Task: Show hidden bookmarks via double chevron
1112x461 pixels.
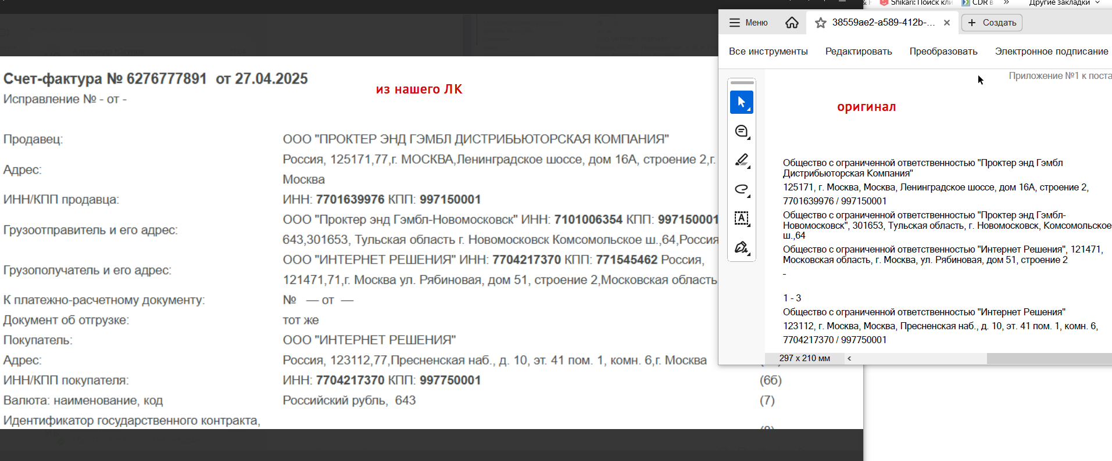Action: click(x=1006, y=2)
